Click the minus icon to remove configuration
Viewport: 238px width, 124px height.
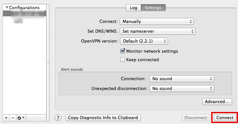[x=13, y=118]
